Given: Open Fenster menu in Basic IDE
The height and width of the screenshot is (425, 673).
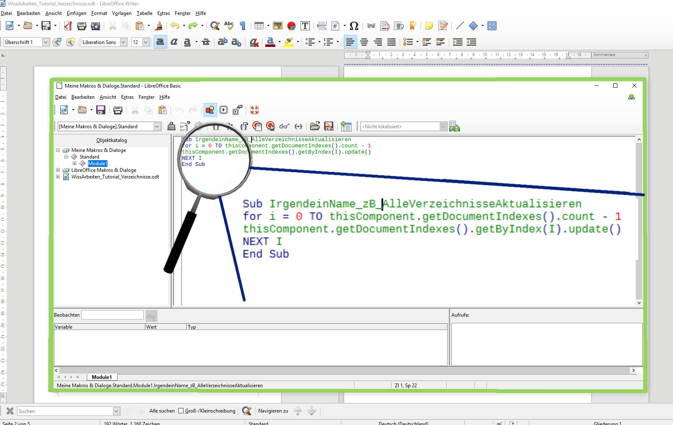Looking at the screenshot, I should point(147,97).
